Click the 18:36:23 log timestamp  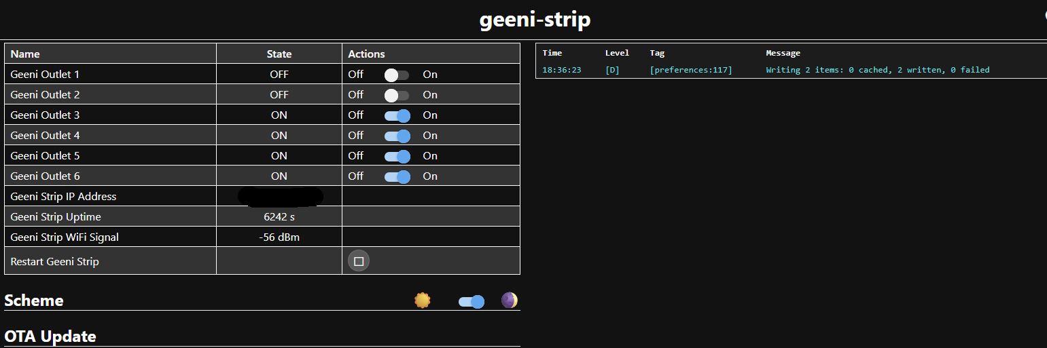[561, 70]
